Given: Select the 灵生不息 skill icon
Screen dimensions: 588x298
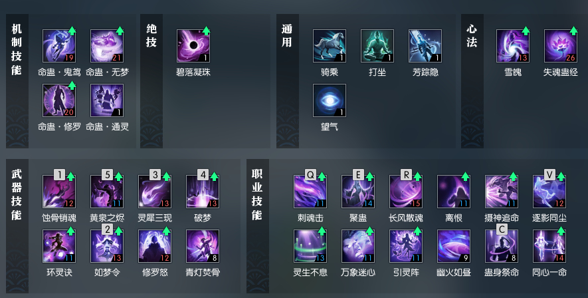Looking at the screenshot, I should point(310,246).
